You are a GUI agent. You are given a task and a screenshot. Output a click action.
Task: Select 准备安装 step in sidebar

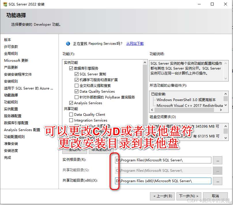click(11, 144)
